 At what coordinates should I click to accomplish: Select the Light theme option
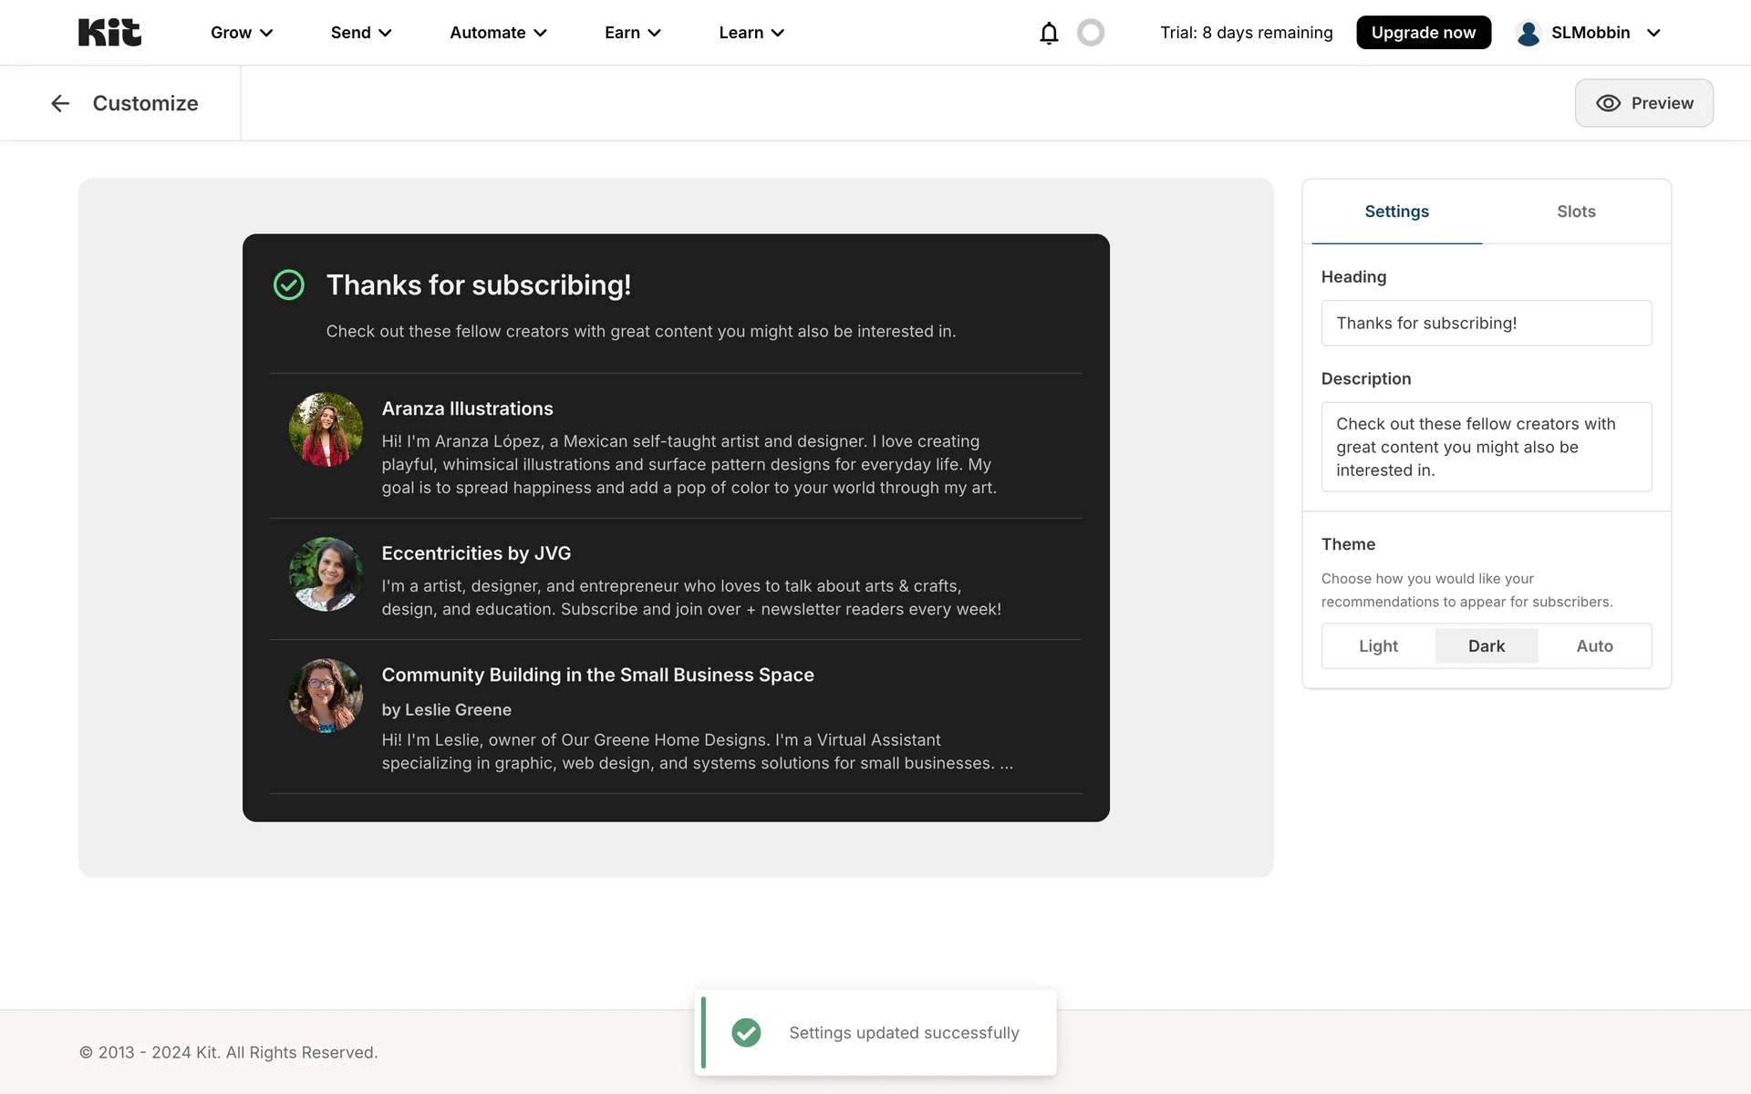[x=1378, y=646]
